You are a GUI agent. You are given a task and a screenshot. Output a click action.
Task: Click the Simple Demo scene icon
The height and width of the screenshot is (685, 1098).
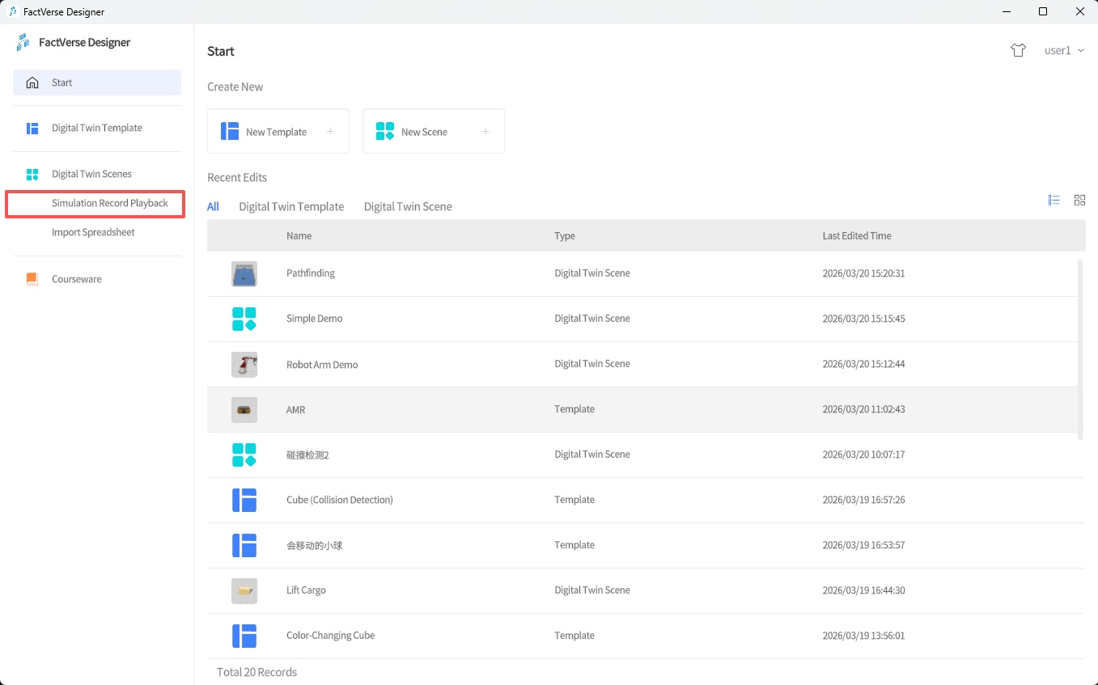tap(244, 319)
